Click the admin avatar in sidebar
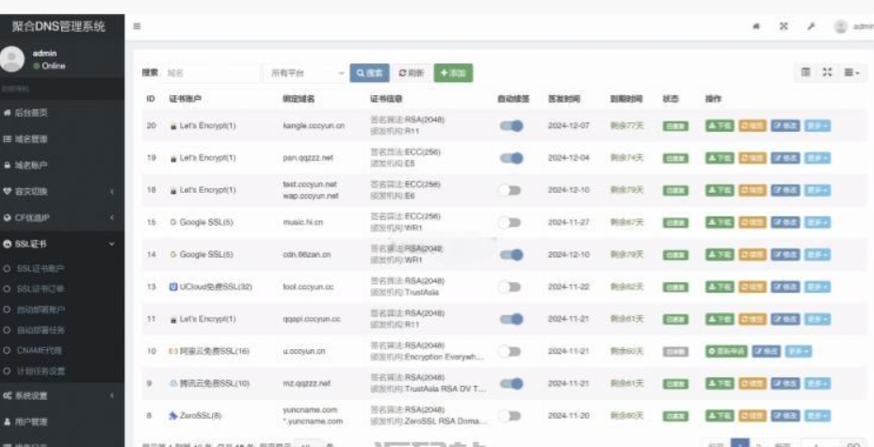874x447 pixels. 11,59
